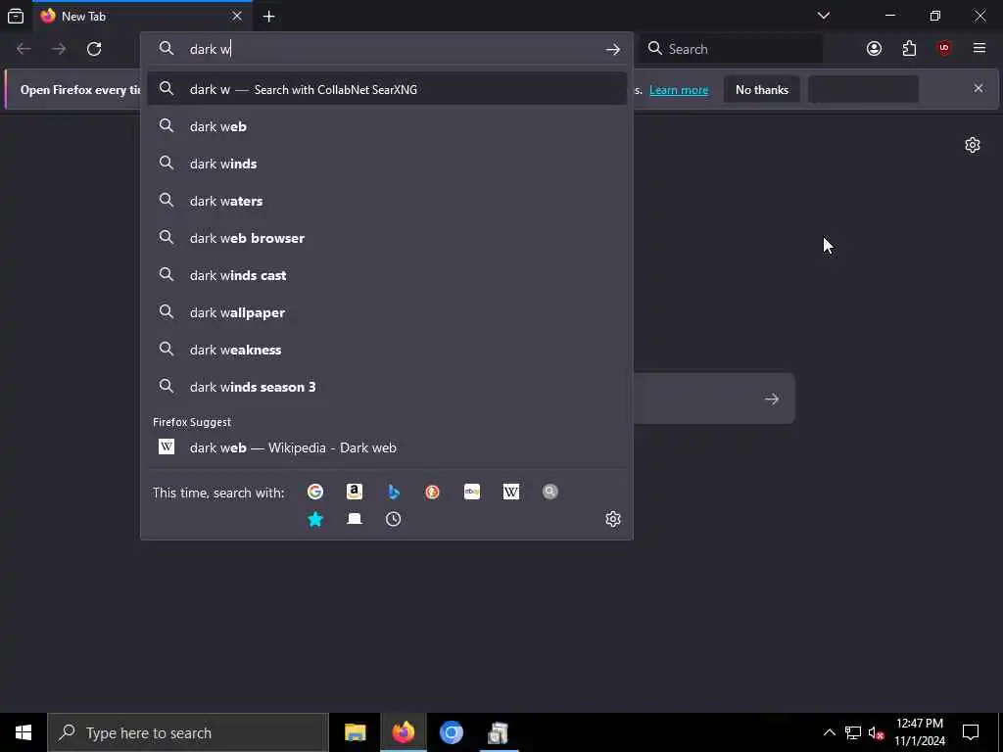Open the uBlock Origin shield icon

pos(944,49)
